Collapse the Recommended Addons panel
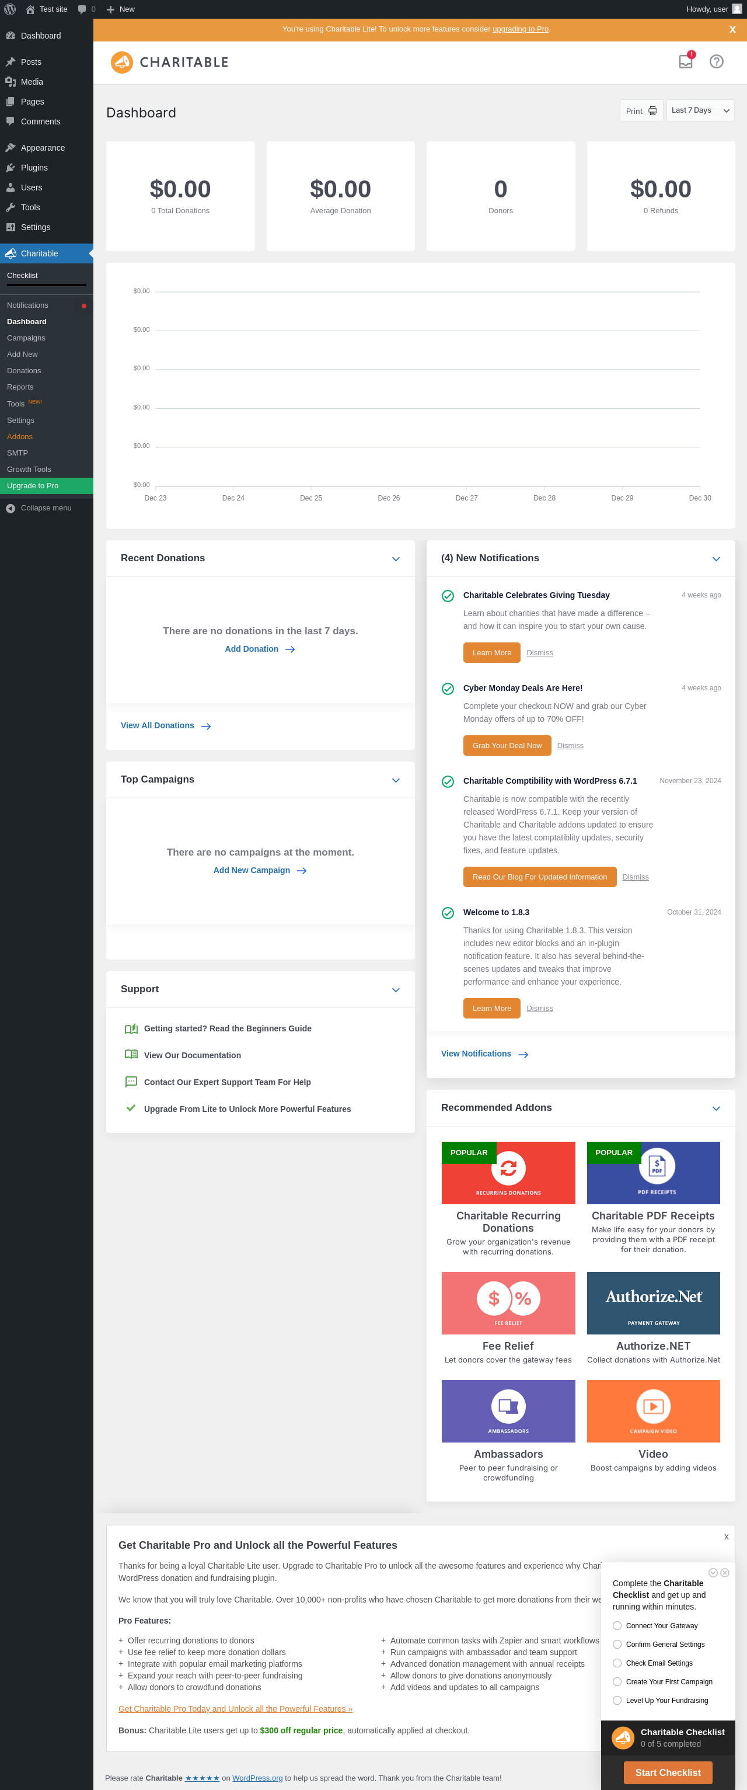 click(x=715, y=1108)
